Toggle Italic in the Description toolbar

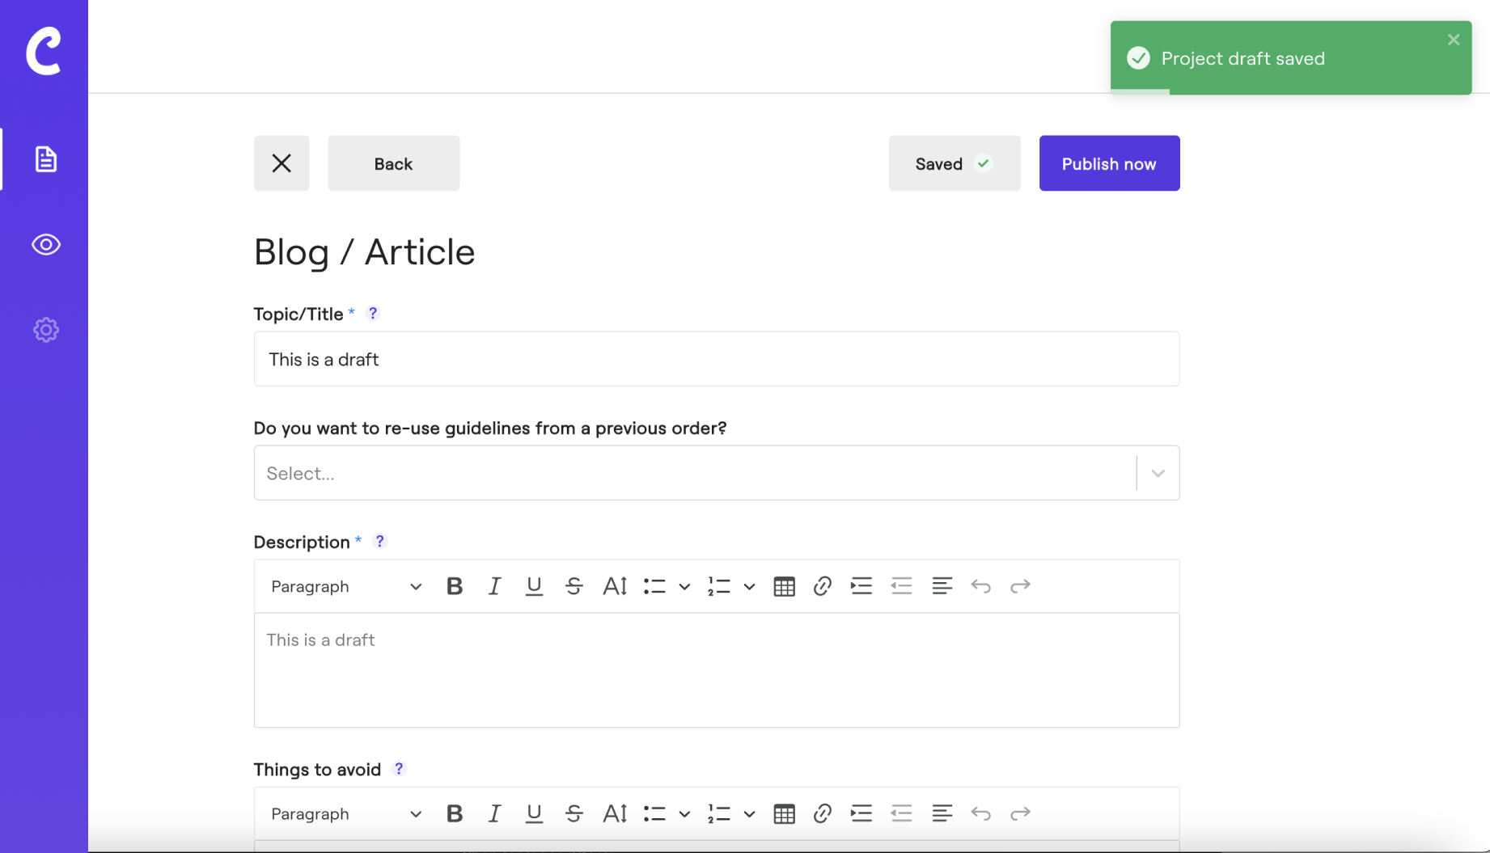(x=494, y=586)
